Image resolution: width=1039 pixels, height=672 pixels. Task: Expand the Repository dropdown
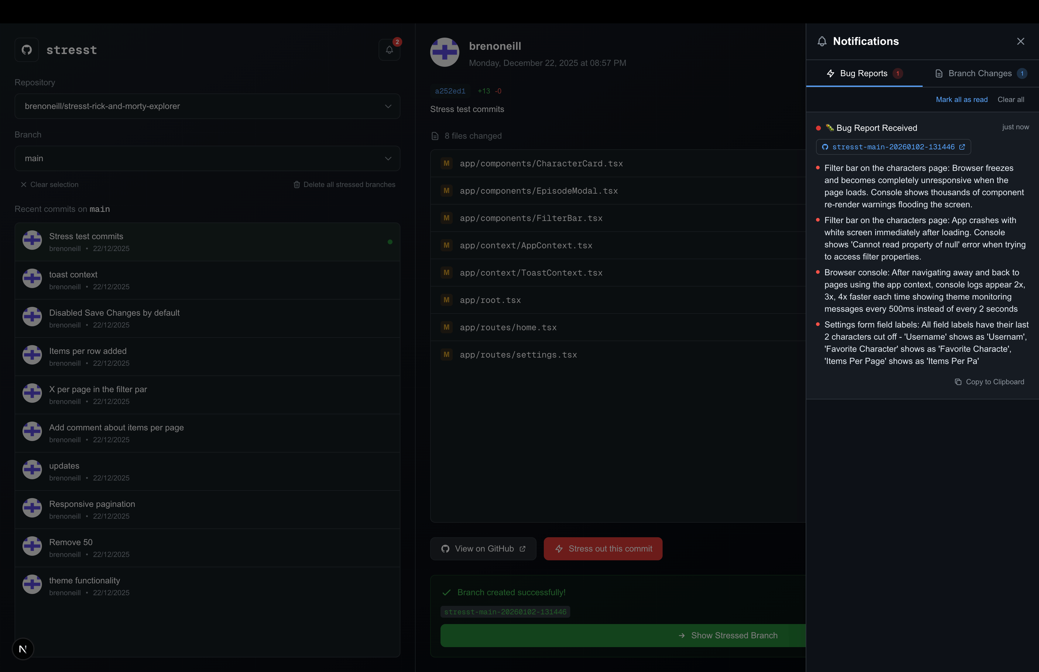click(x=207, y=106)
